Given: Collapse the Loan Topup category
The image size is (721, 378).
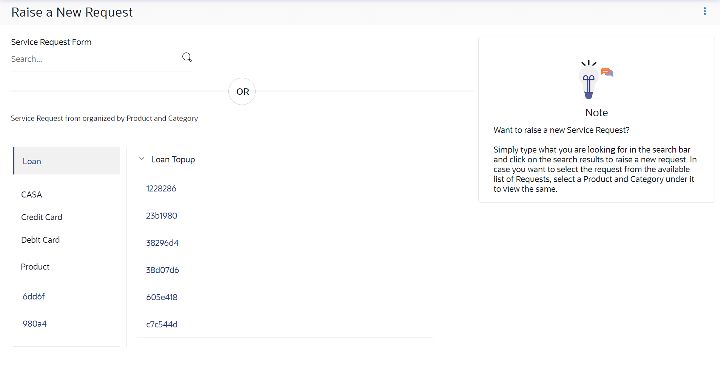Looking at the screenshot, I should tap(142, 159).
